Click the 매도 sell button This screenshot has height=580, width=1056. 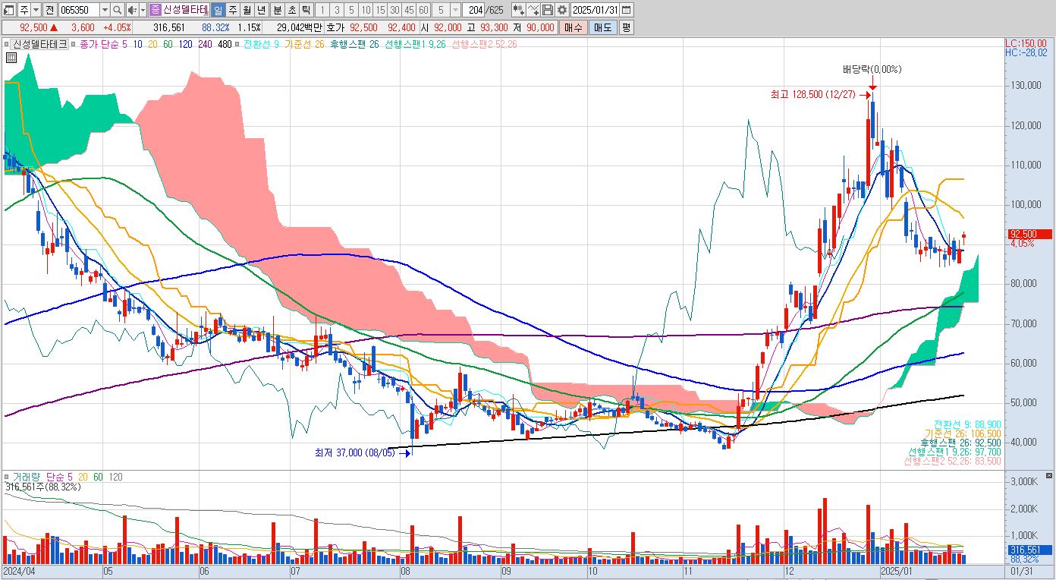[602, 27]
